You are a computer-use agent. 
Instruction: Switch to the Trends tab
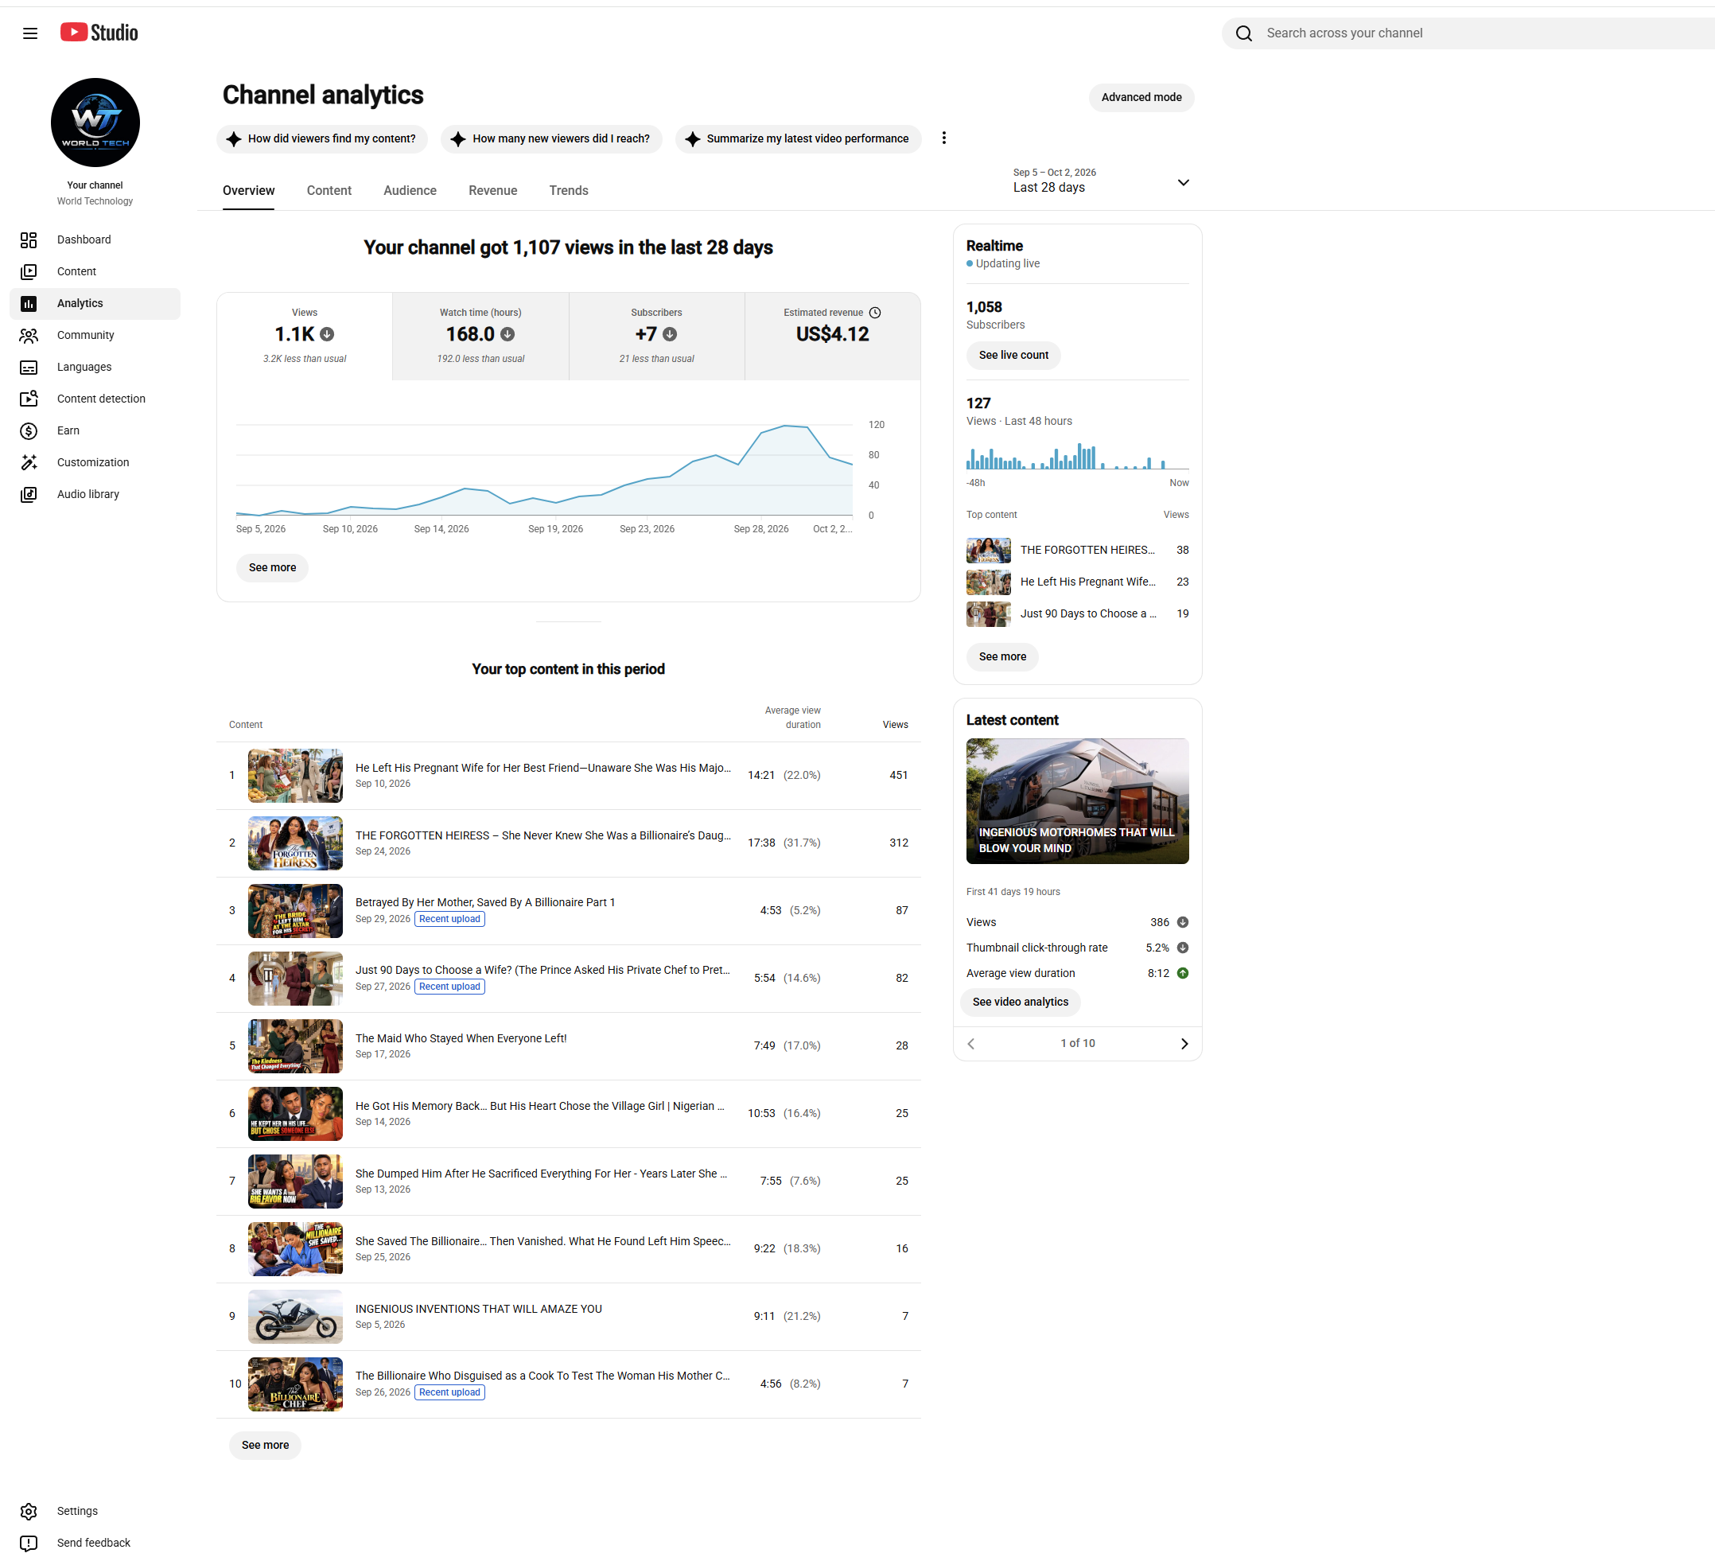click(x=568, y=191)
